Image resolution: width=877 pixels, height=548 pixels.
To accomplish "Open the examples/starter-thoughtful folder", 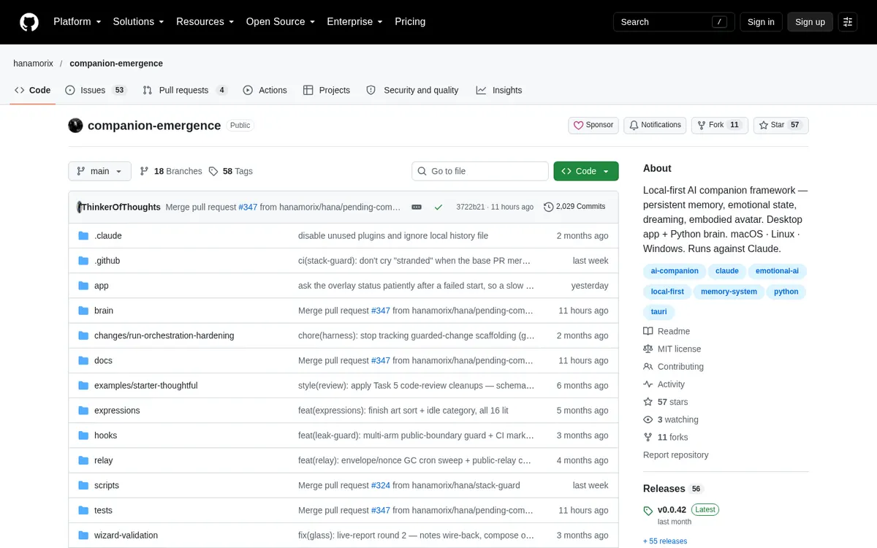I will coord(146,385).
